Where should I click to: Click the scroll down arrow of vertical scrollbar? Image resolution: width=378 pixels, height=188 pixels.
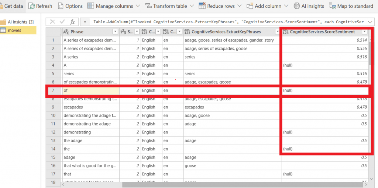[x=371, y=180]
